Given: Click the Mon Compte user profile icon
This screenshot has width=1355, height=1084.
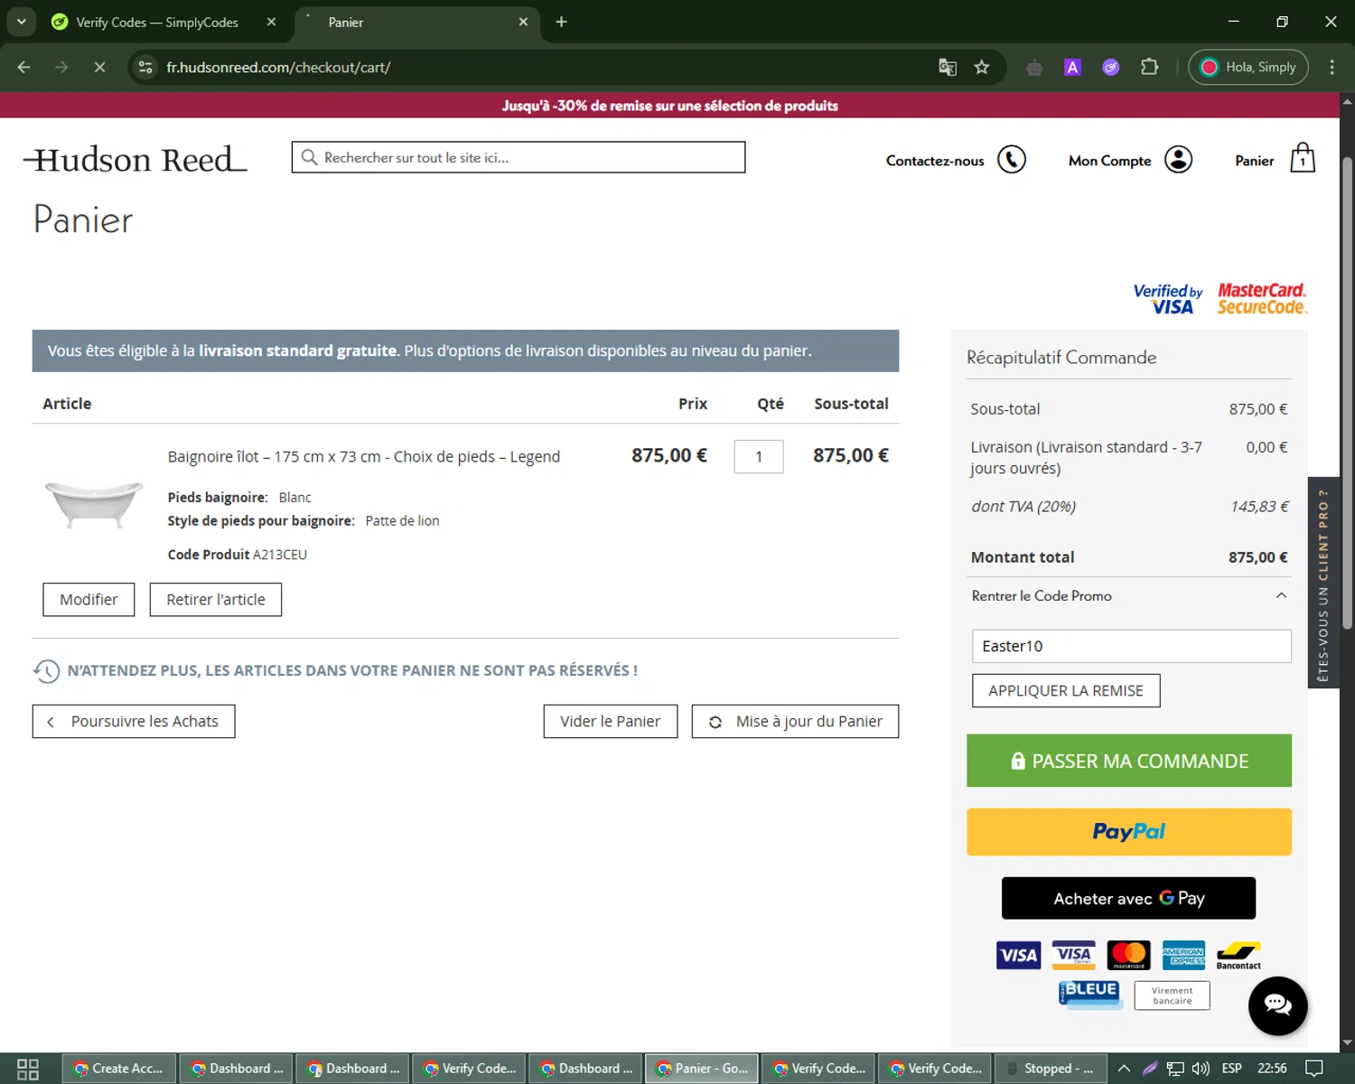Looking at the screenshot, I should coord(1178,160).
